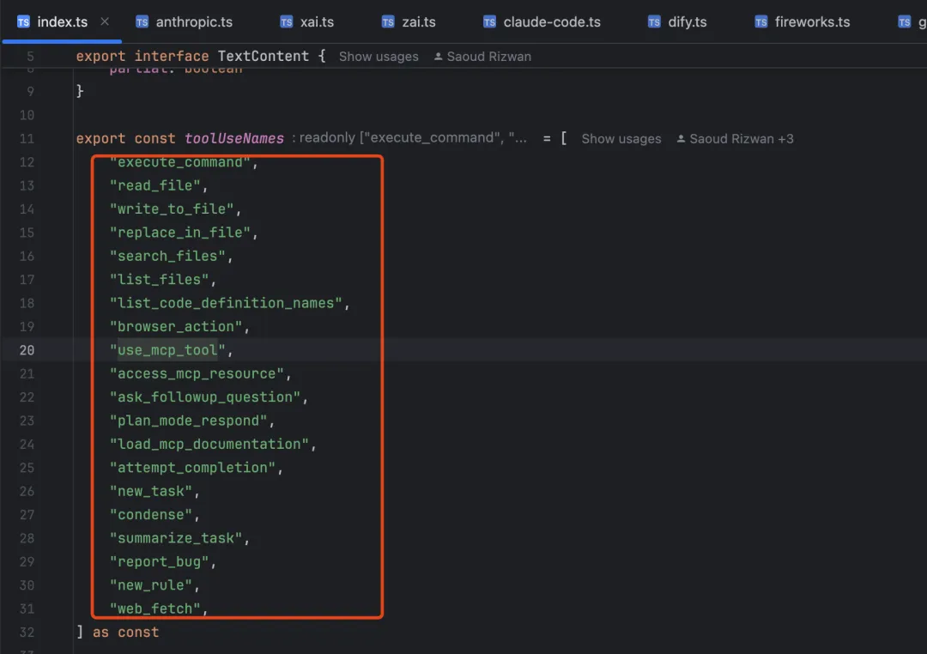Show usages of toolUseNames constant
The width and height of the screenshot is (927, 654).
(621, 139)
